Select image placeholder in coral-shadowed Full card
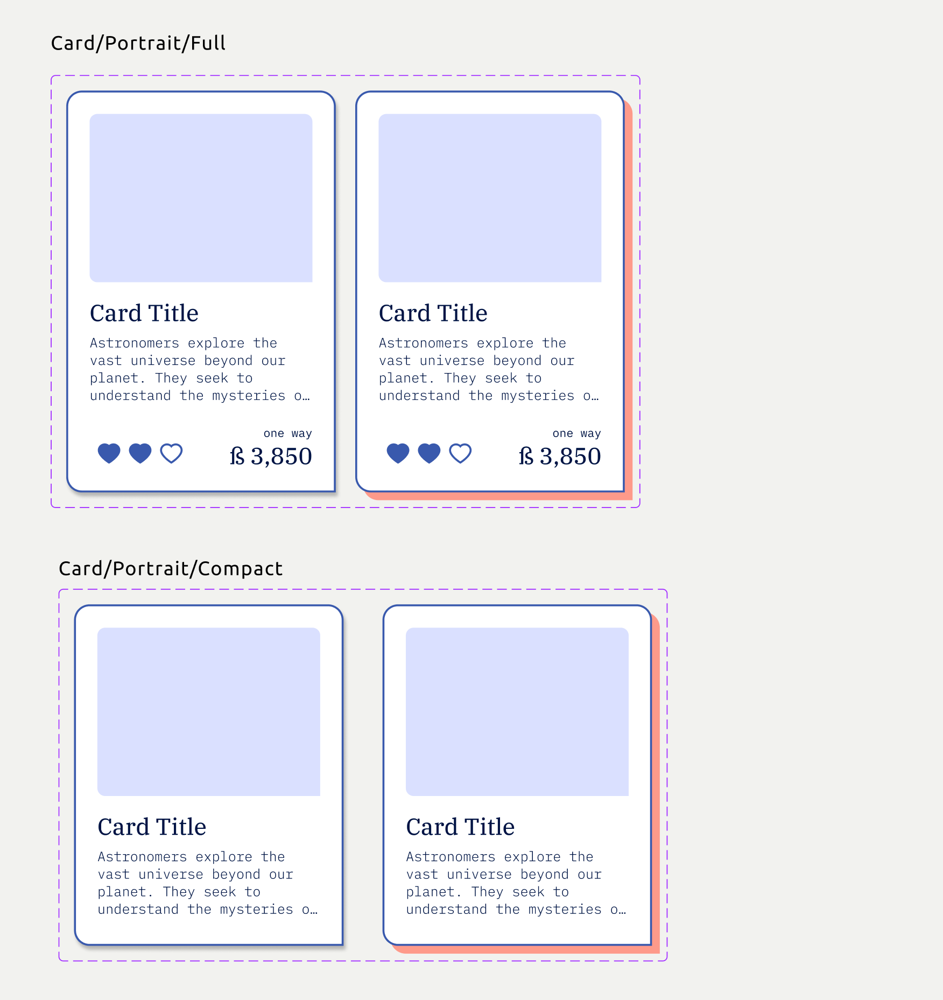Viewport: 943px width, 1000px height. pyautogui.click(x=490, y=198)
